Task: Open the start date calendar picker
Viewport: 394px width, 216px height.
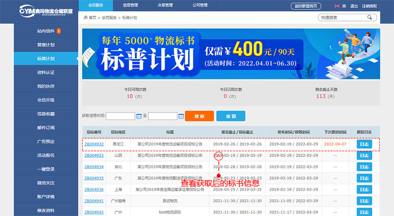Action: [139, 116]
